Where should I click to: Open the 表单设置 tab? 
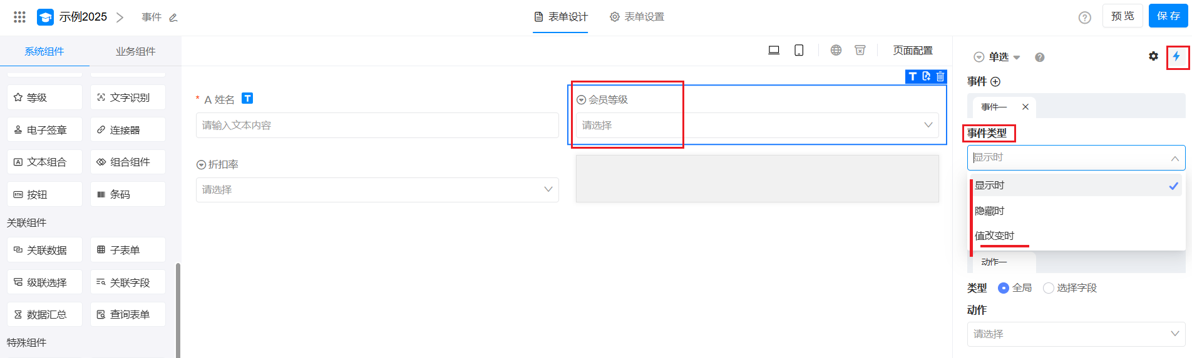[637, 17]
